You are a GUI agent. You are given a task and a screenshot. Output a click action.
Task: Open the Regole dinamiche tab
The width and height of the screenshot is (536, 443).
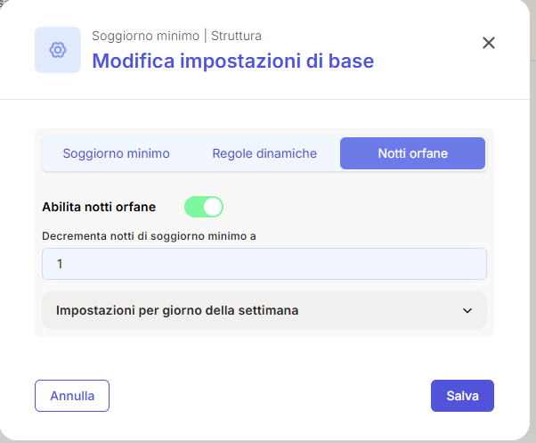point(264,153)
